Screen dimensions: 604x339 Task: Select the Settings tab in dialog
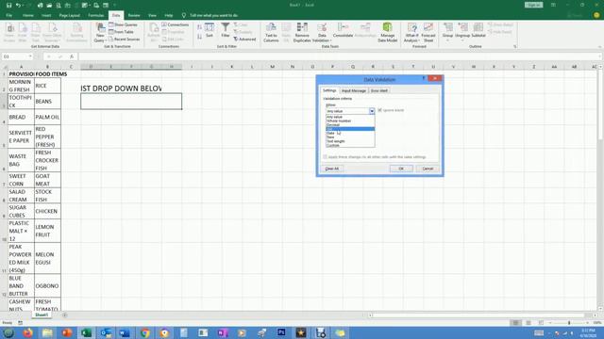tap(329, 90)
